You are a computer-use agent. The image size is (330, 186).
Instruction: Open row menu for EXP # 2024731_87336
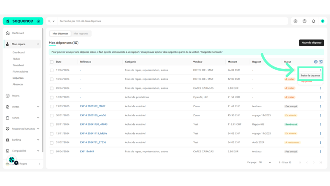tap(320, 143)
